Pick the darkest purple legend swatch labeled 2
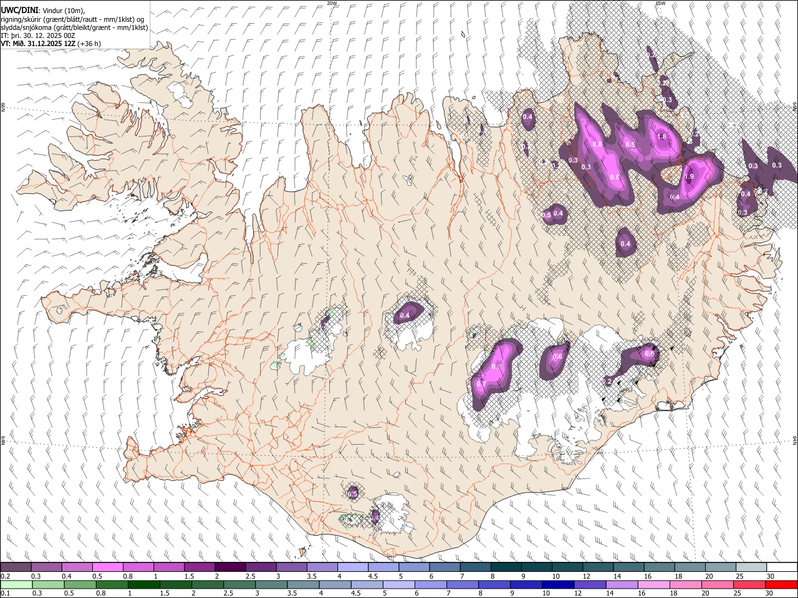This screenshot has width=798, height=598. [x=229, y=567]
